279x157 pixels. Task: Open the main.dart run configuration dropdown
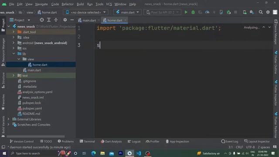127,12
